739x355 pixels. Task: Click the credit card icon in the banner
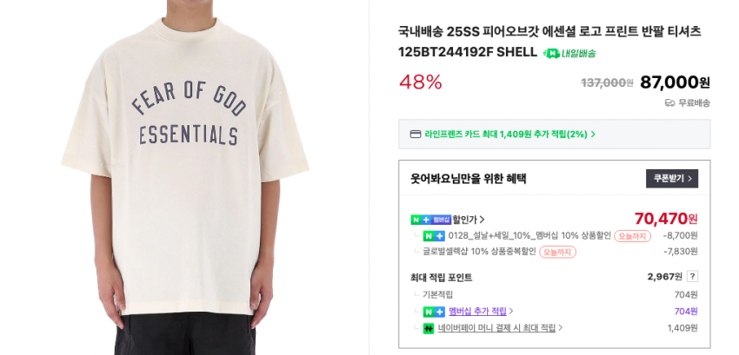pos(416,135)
